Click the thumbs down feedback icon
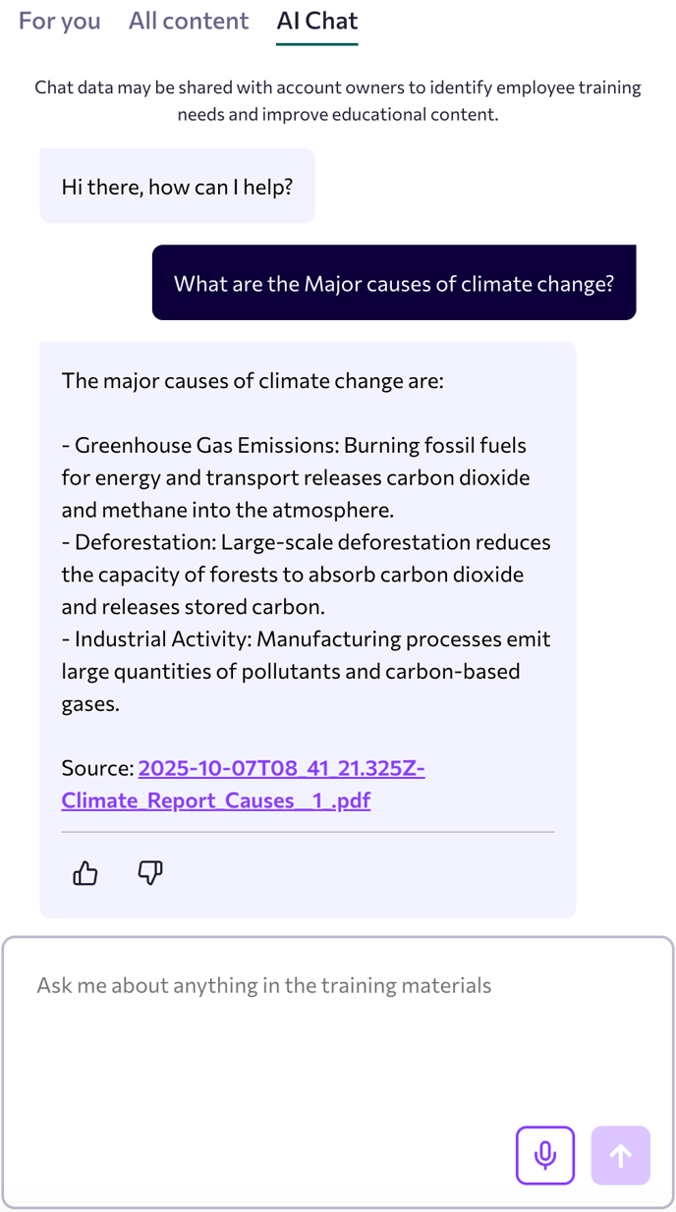This screenshot has height=1212, width=676. (150, 872)
